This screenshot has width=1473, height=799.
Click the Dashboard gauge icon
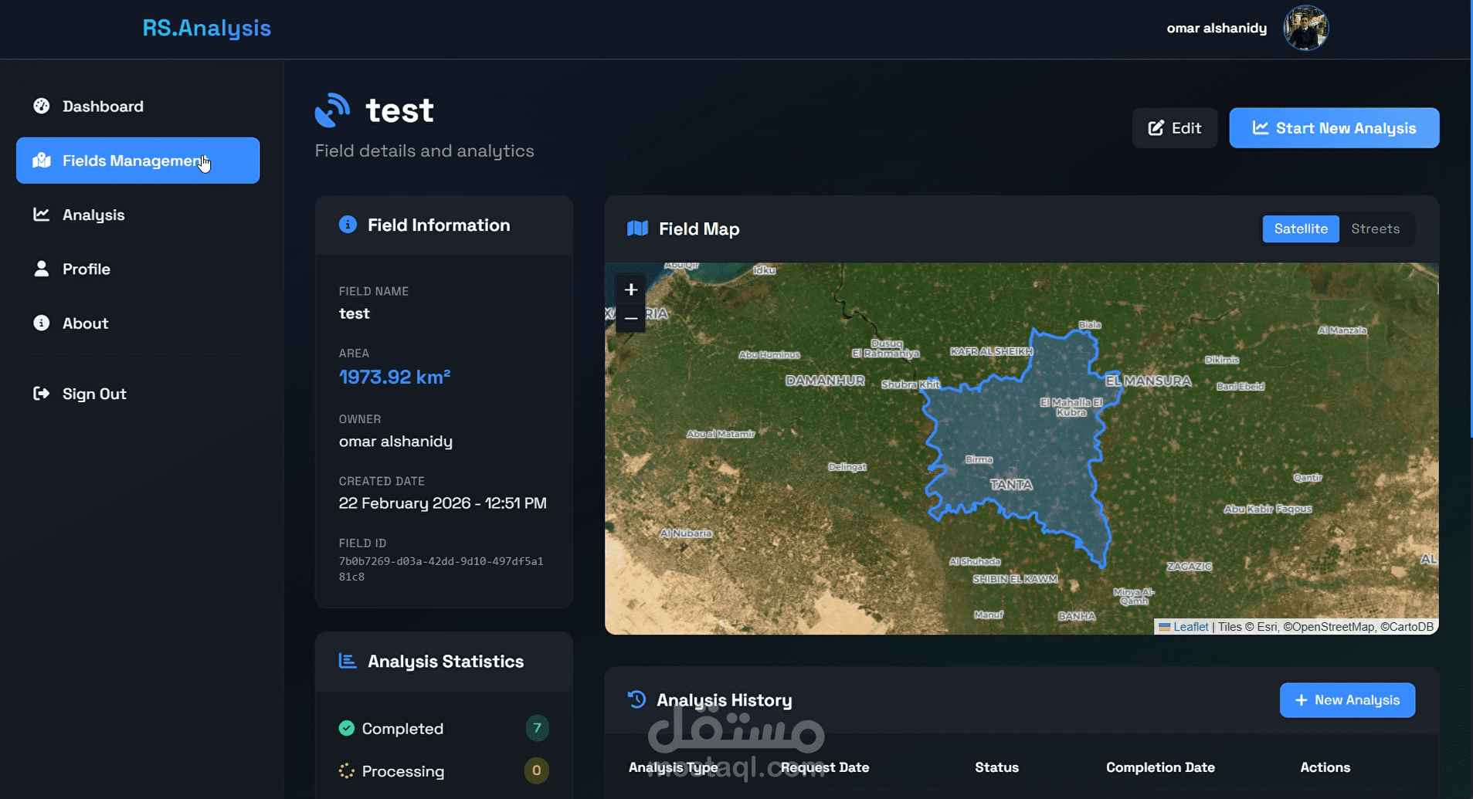pyautogui.click(x=42, y=106)
